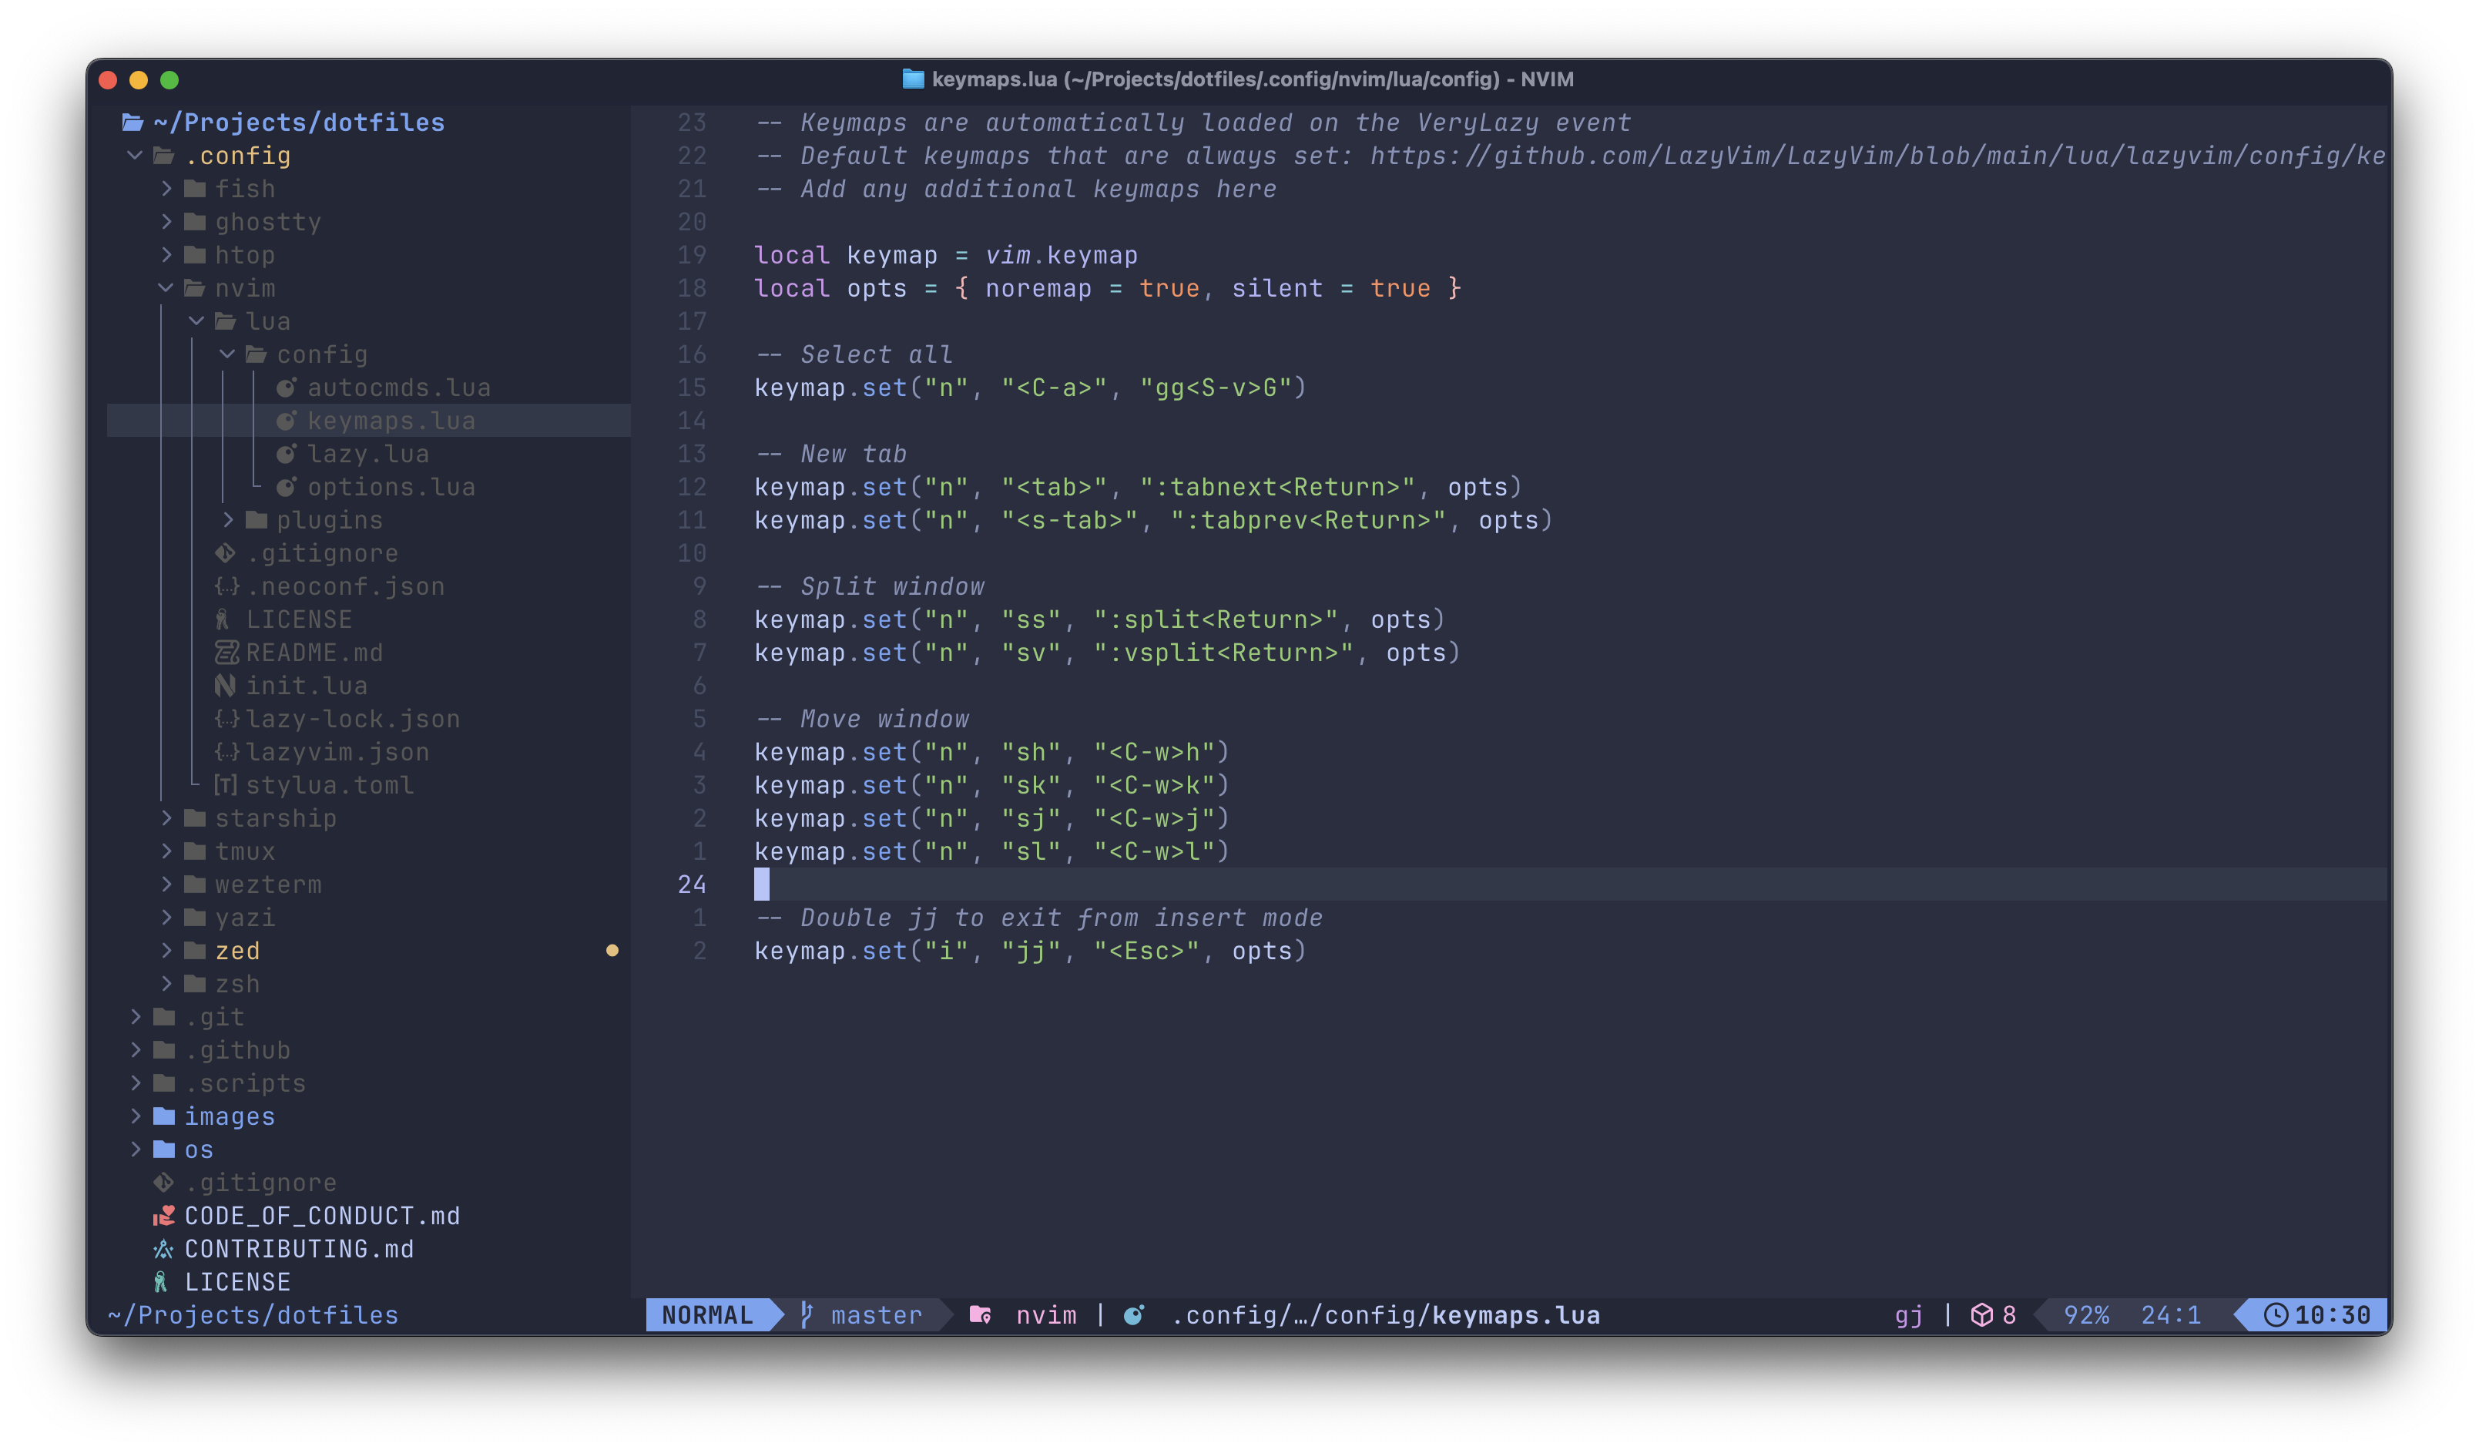Click the Lua icon beside autocmds.lua
This screenshot has height=1450, width=2479.
click(x=287, y=388)
